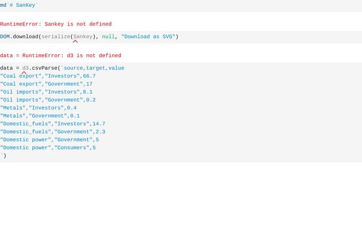This screenshot has height=226, width=362.
Task: Click the Domestic power Government 5 line
Action: coord(50,140)
